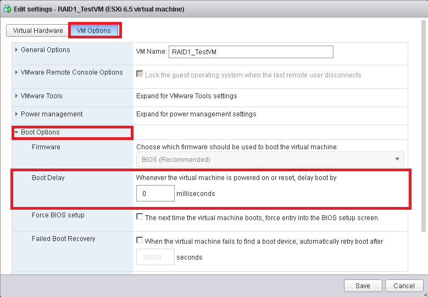
Task: Select the VM Options tab
Action: [94, 31]
